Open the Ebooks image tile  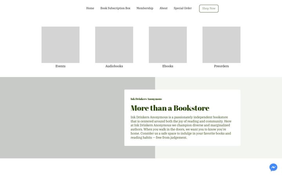168,45
